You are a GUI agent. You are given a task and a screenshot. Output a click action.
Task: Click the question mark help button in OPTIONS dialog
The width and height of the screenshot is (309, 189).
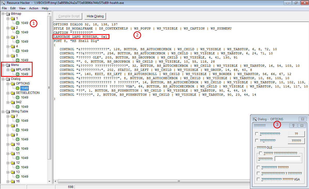(x=293, y=125)
